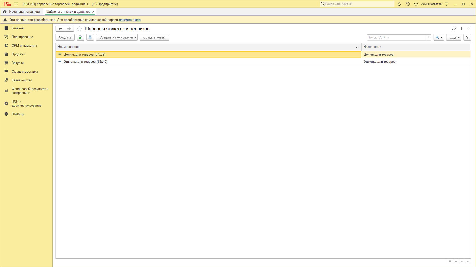Focus global Поиск Ctrl+Shift+F field

357,4
